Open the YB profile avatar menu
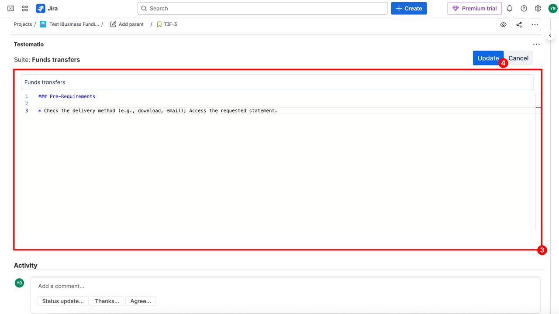Screen dimensions: 559x314 point(552,8)
